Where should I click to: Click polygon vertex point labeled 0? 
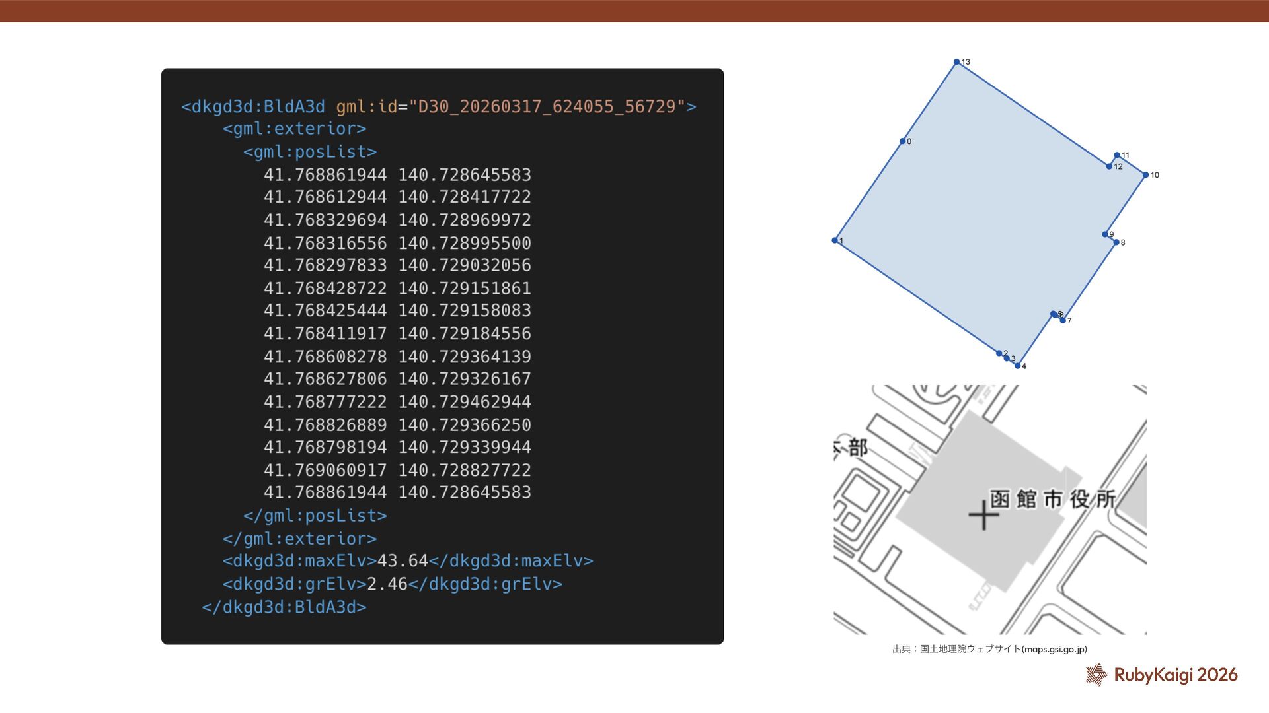(x=902, y=141)
